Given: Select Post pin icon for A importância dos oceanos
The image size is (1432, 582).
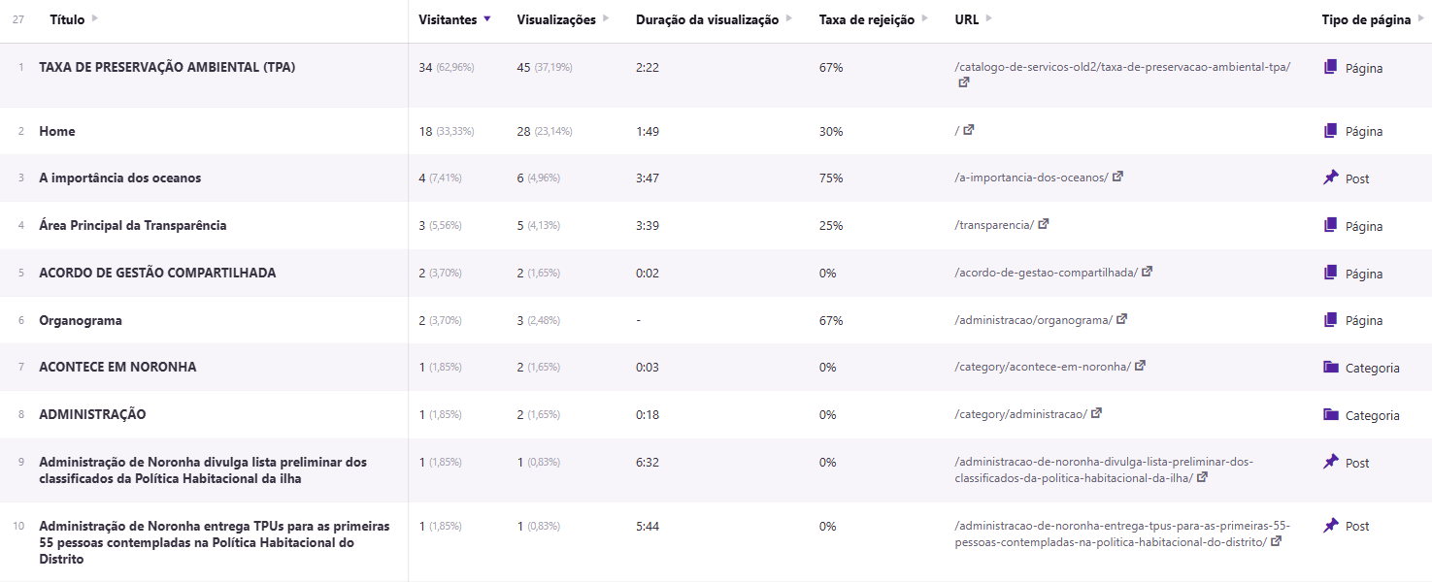Looking at the screenshot, I should 1329,178.
